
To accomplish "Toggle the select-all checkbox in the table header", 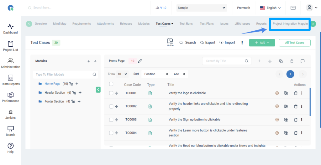I will pyautogui.click(x=111, y=84).
